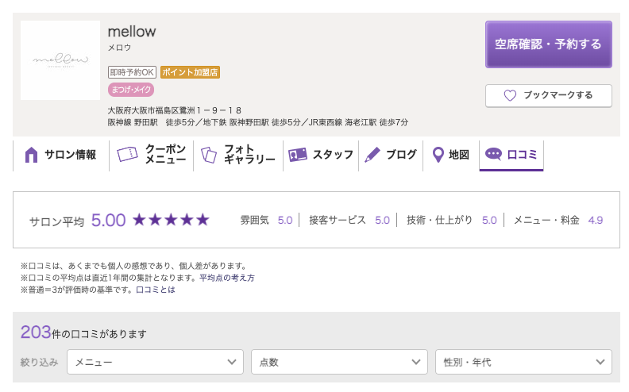This screenshot has height=392, width=629.
Task: Click the まつげ・メイク category tag
Action: [131, 90]
